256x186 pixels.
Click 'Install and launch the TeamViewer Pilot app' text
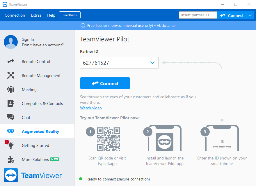tap(165, 161)
